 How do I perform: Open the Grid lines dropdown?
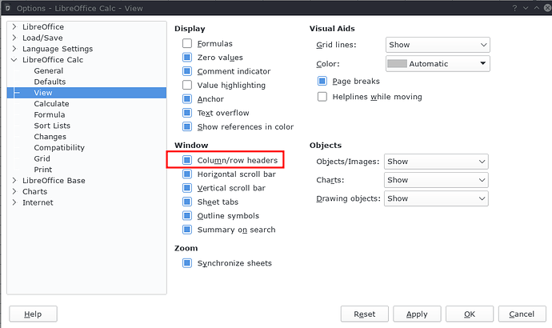coord(438,45)
